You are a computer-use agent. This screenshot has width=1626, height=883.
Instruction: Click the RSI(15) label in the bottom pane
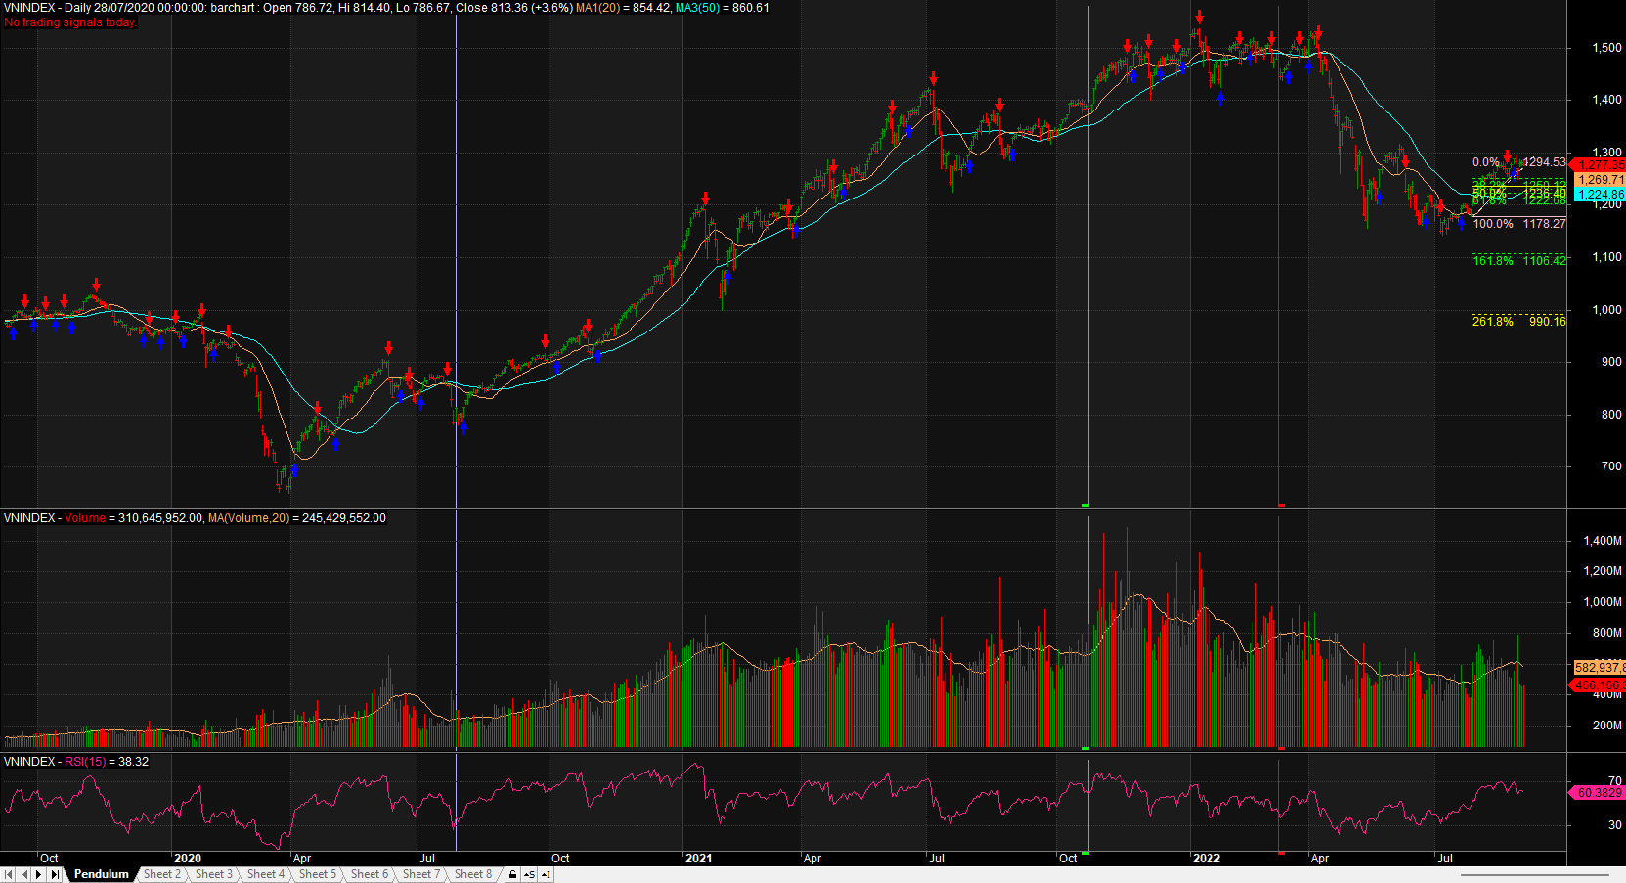pyautogui.click(x=85, y=762)
